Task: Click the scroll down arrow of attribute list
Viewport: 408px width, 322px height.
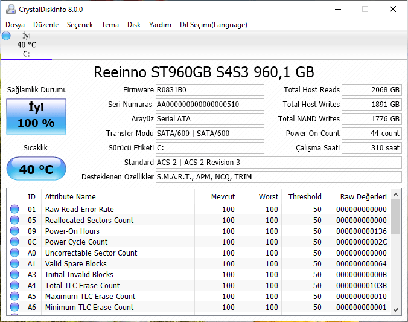Action: [395, 309]
